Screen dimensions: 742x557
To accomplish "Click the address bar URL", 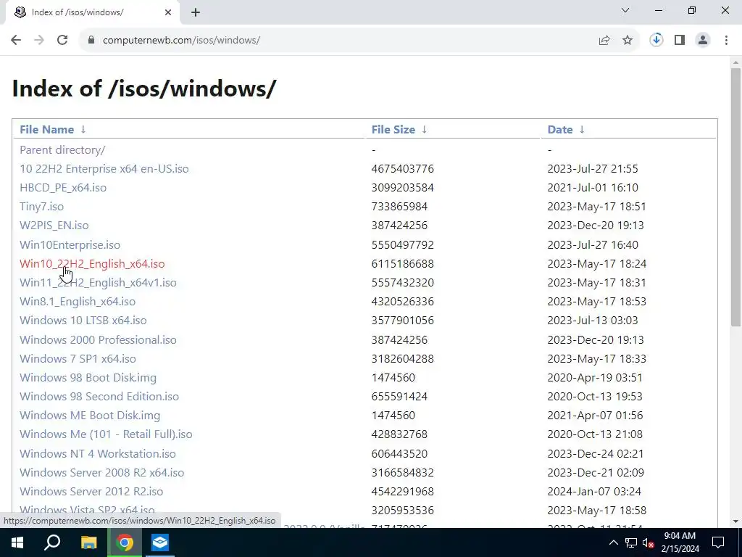I will [181, 41].
